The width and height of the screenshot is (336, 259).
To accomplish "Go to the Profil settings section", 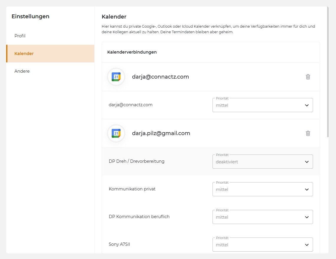I will [20, 36].
